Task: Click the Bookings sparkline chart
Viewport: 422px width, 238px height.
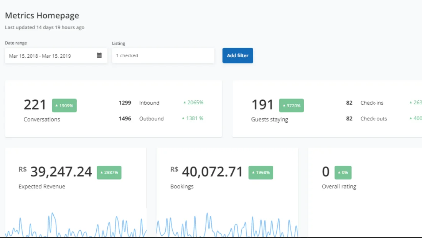Action: 227,225
